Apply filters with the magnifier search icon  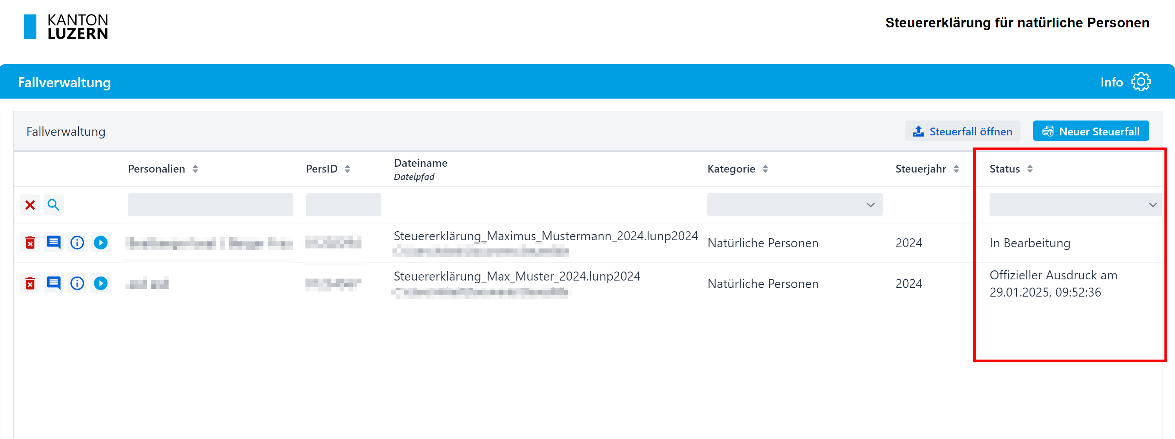[53, 205]
